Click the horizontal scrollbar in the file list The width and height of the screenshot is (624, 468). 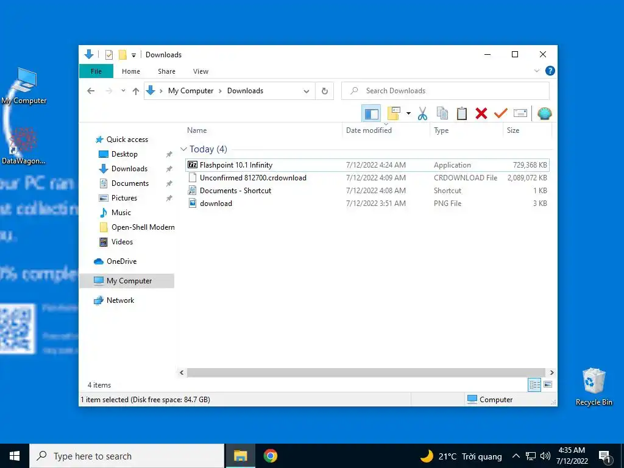pyautogui.click(x=366, y=372)
